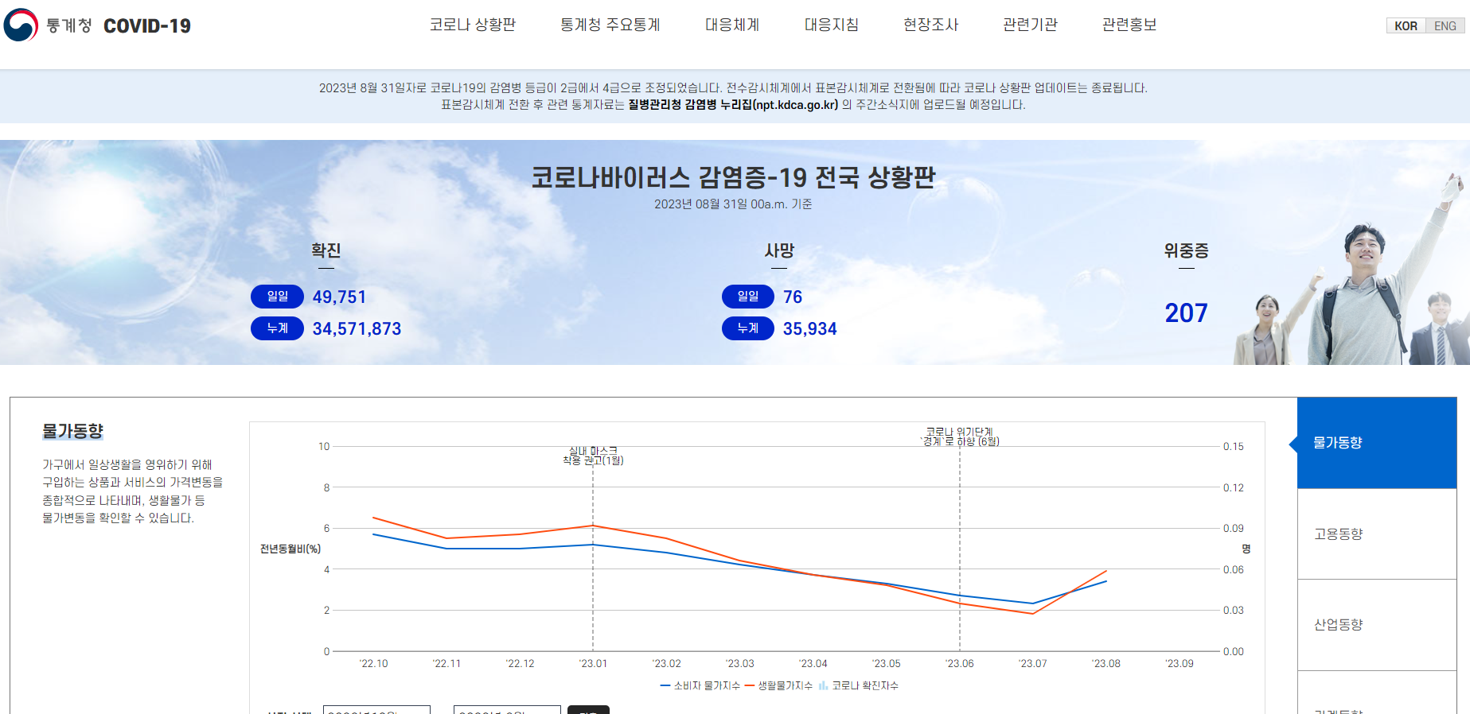The width and height of the screenshot is (1470, 714).
Task: Click the '23.08 axis label on chart
Action: click(1106, 663)
